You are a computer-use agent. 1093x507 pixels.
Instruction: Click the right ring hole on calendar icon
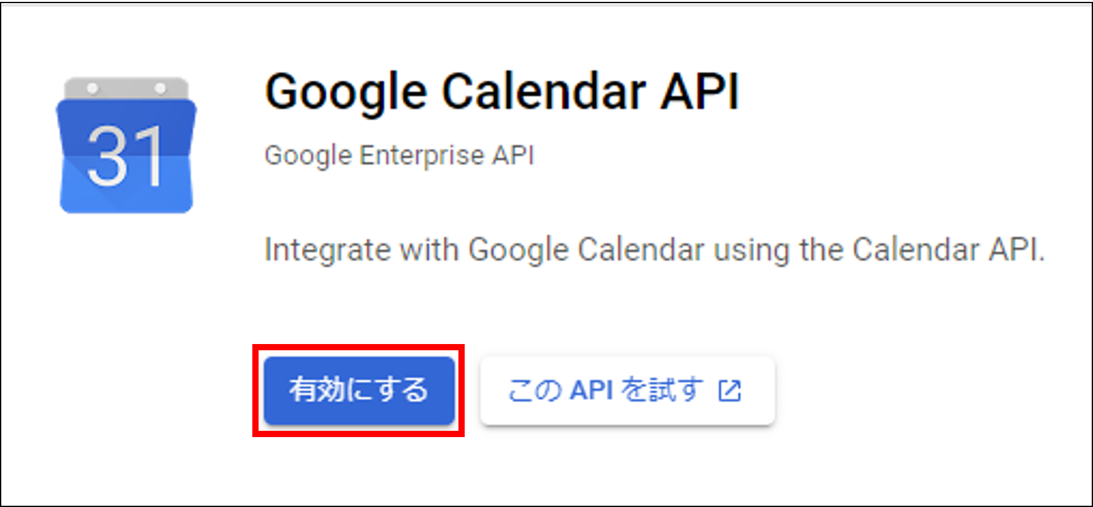point(160,88)
